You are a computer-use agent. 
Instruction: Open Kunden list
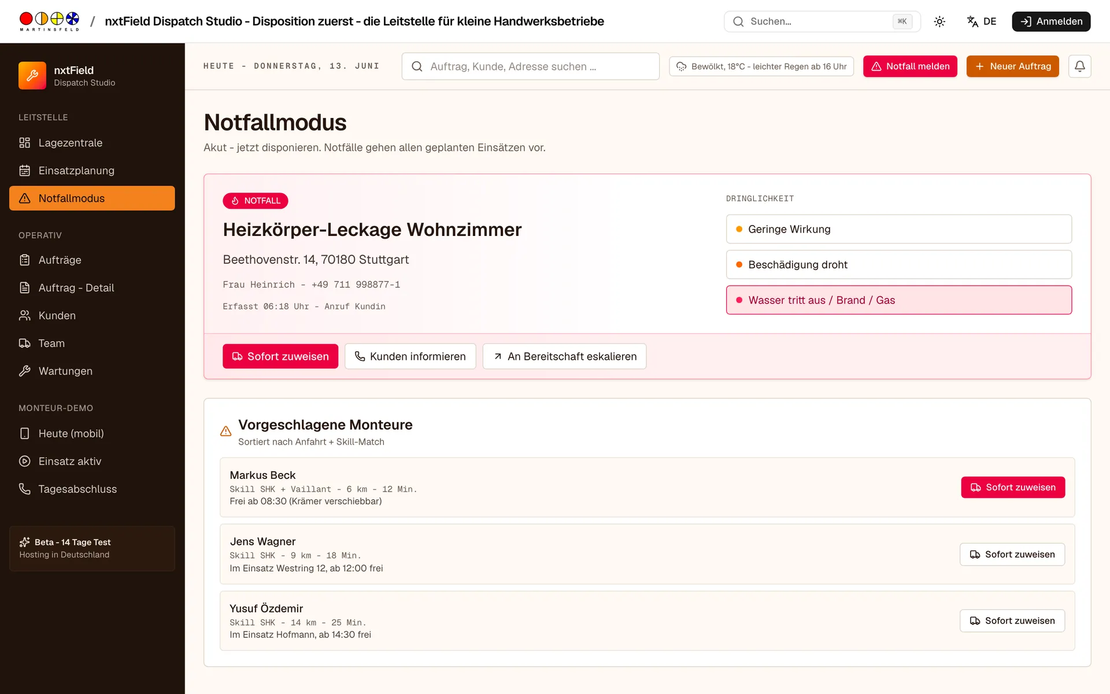pos(92,316)
